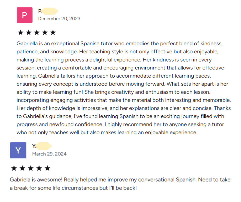Select the second star in P's review rating
Image resolution: width=241 pixels, height=202 pixels.
tap(28, 33)
